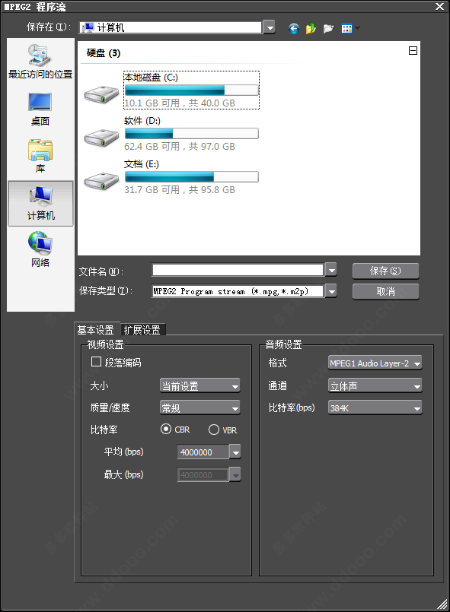
Task: Click the 保存 button
Action: pos(385,271)
